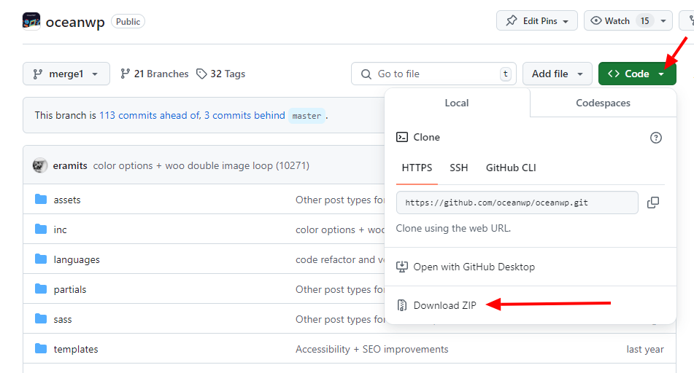Open the inc folder
This screenshot has width=694, height=373.
(x=60, y=229)
